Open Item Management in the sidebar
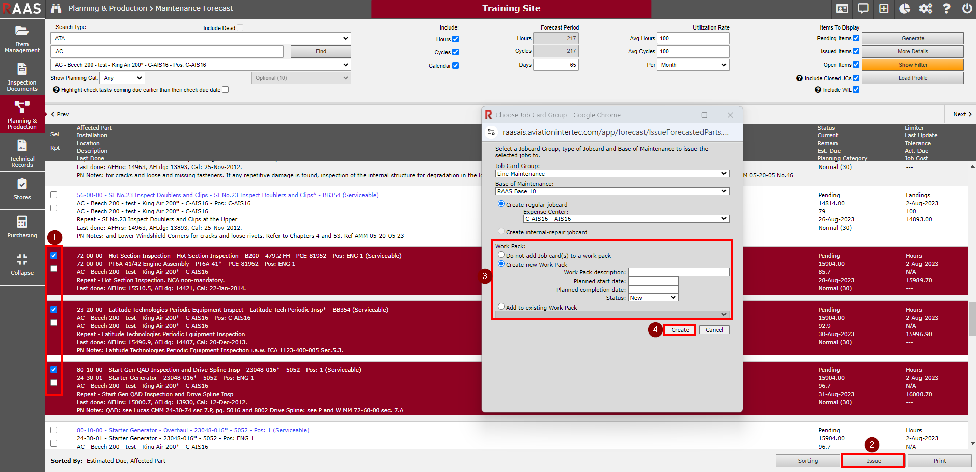The image size is (976, 472). click(x=22, y=39)
